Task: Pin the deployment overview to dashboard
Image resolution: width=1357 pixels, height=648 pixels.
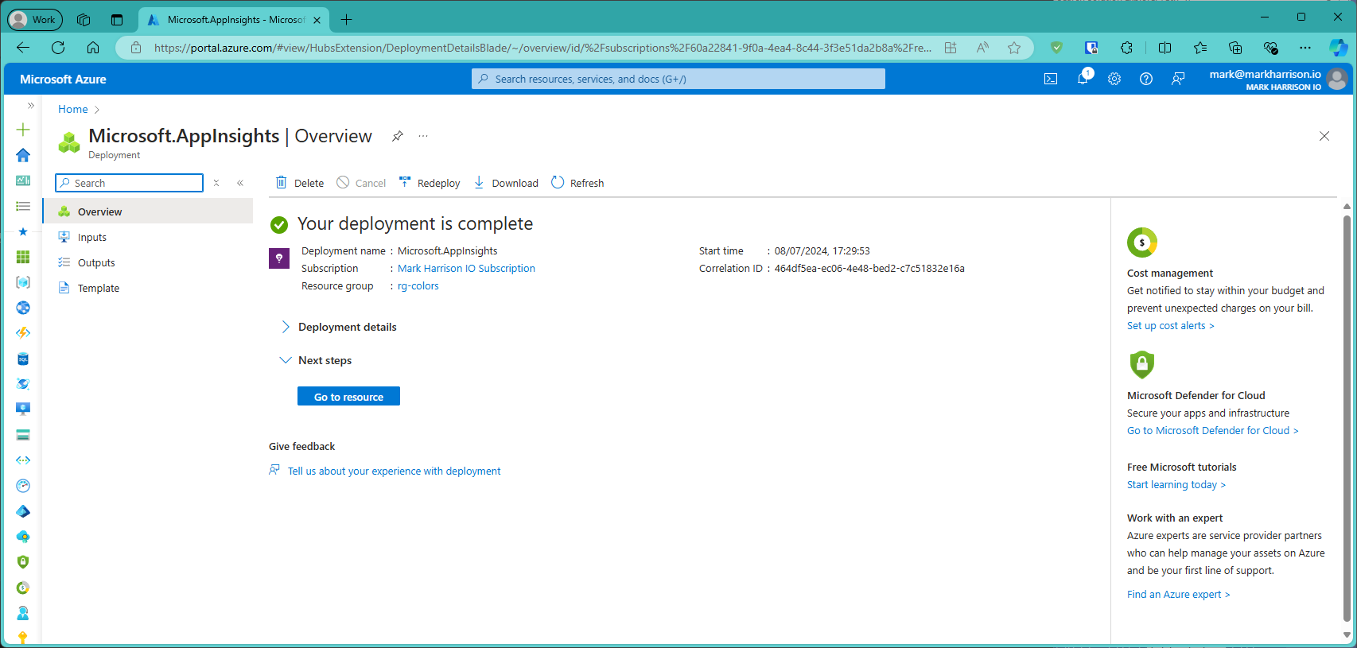Action: (398, 136)
